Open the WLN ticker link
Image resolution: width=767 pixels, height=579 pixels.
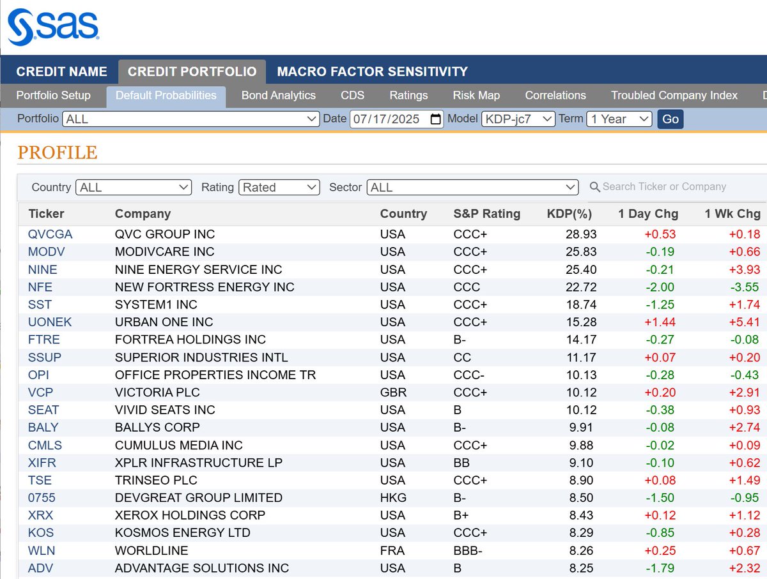(x=42, y=550)
